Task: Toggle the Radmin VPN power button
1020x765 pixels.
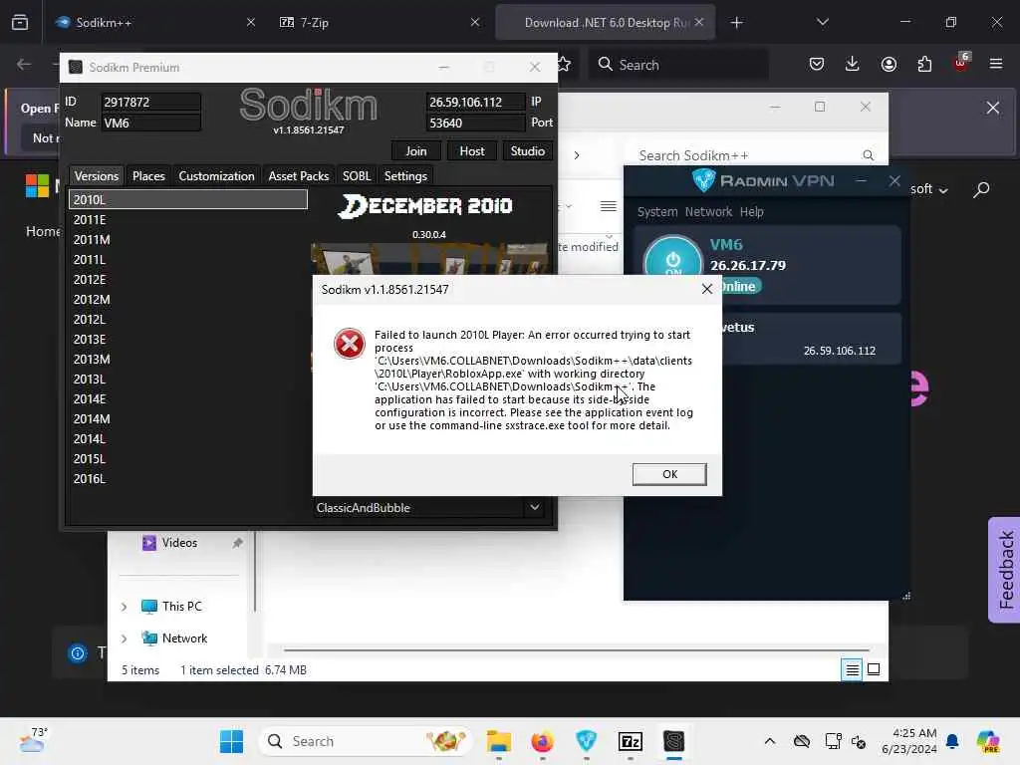Action: click(x=673, y=263)
